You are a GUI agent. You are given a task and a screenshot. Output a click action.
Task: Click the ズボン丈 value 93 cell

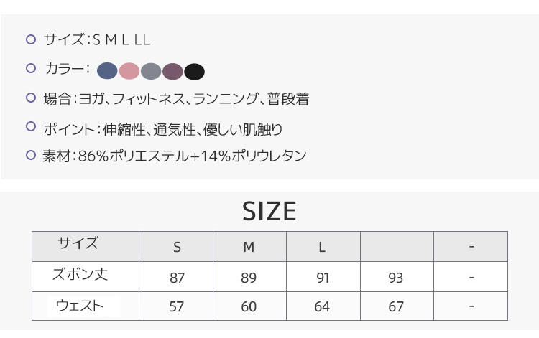(x=395, y=278)
